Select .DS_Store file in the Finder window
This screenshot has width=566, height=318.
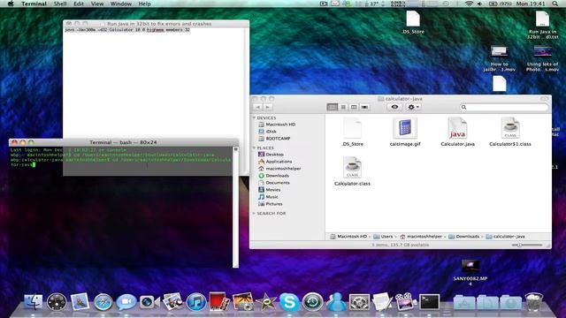[x=352, y=128]
